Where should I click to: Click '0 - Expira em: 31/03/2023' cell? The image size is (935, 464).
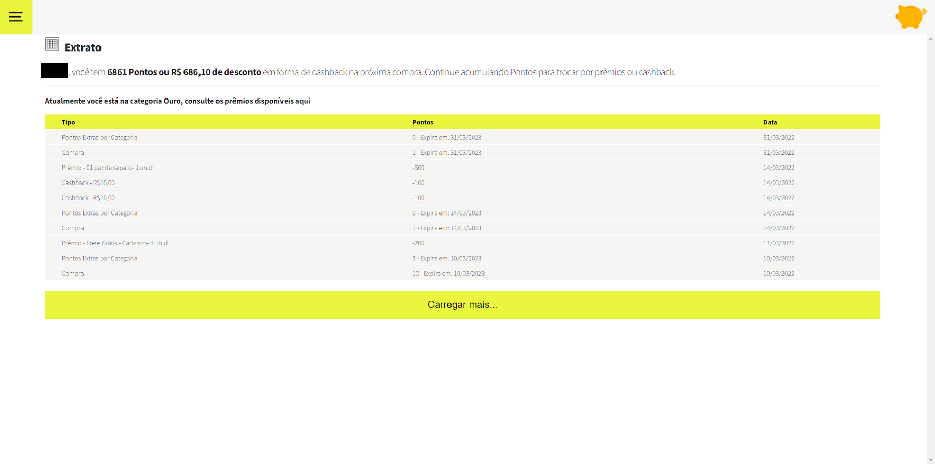coord(447,138)
